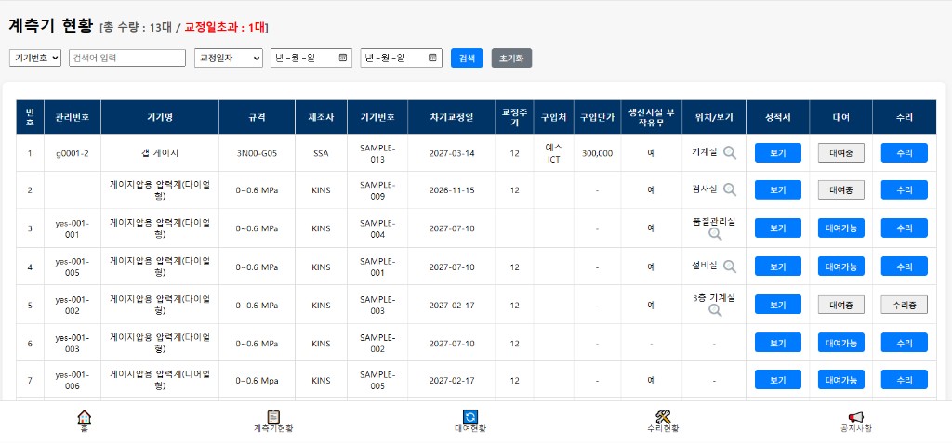Click the 제조사 column header

[321, 117]
